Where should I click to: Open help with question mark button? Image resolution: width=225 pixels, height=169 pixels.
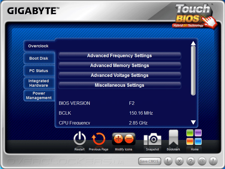[x=191, y=161]
